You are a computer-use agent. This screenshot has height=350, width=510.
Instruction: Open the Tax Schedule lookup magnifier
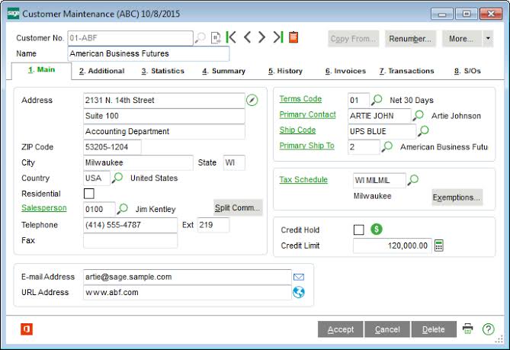(413, 179)
